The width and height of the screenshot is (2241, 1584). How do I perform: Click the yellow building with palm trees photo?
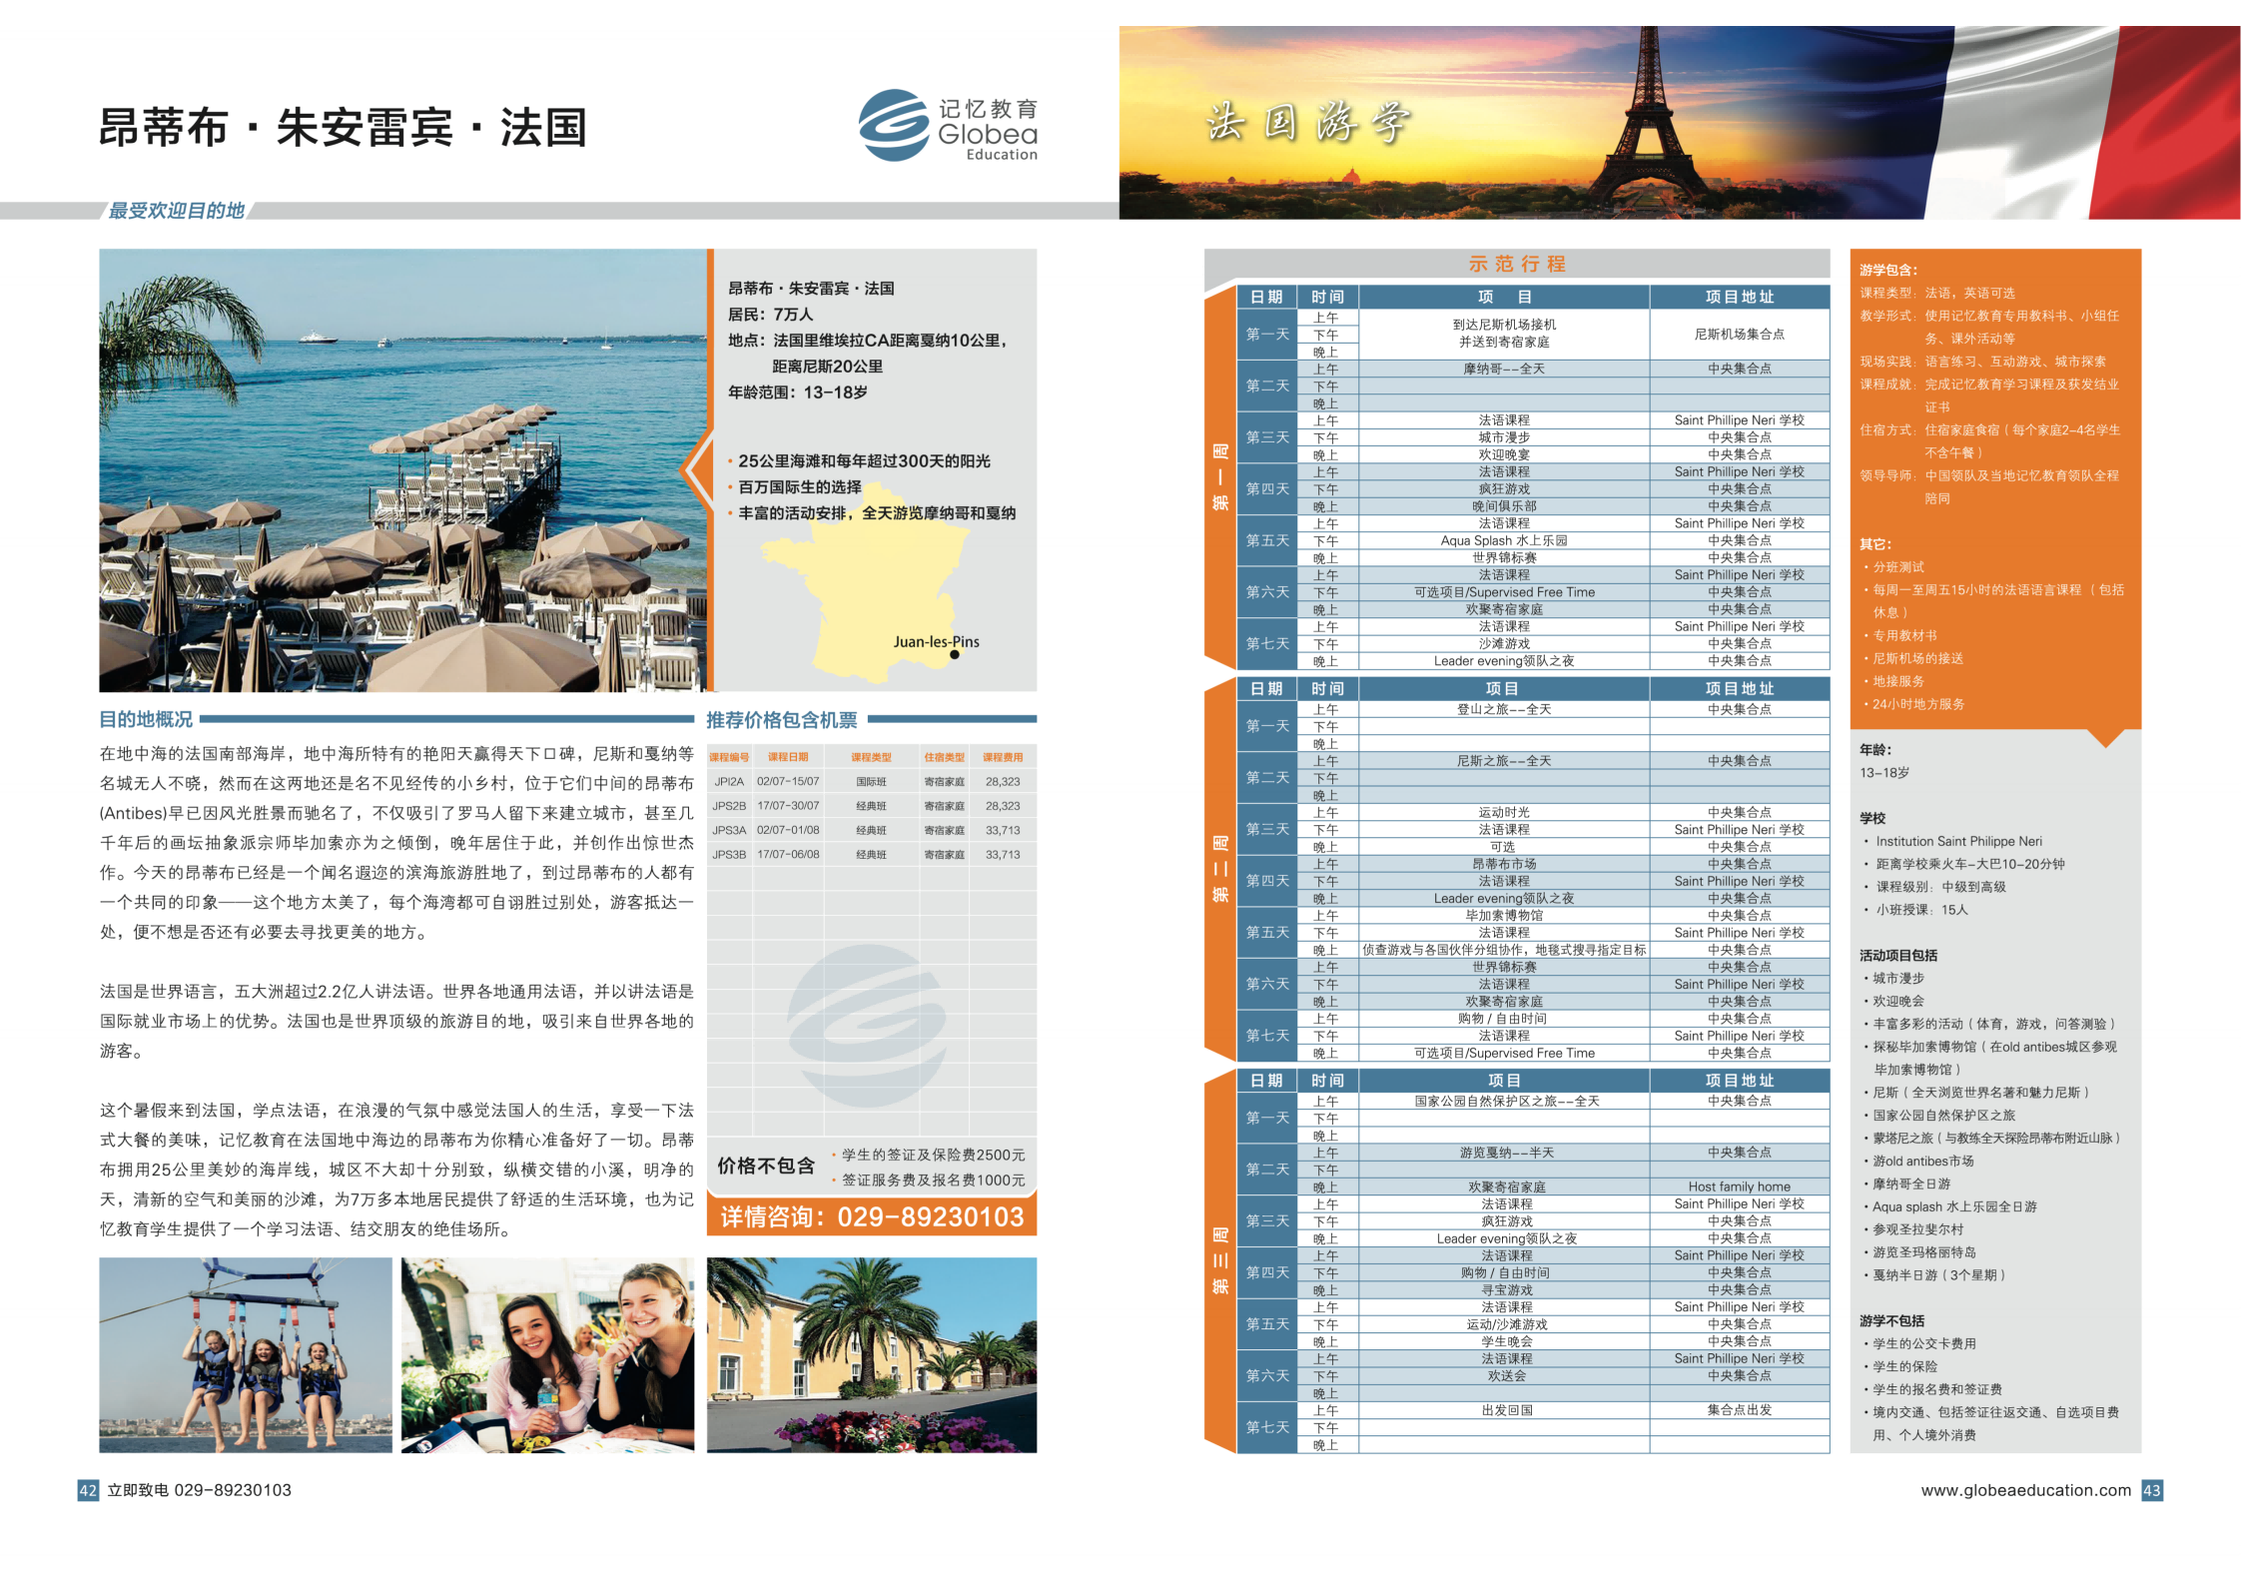pos(872,1354)
